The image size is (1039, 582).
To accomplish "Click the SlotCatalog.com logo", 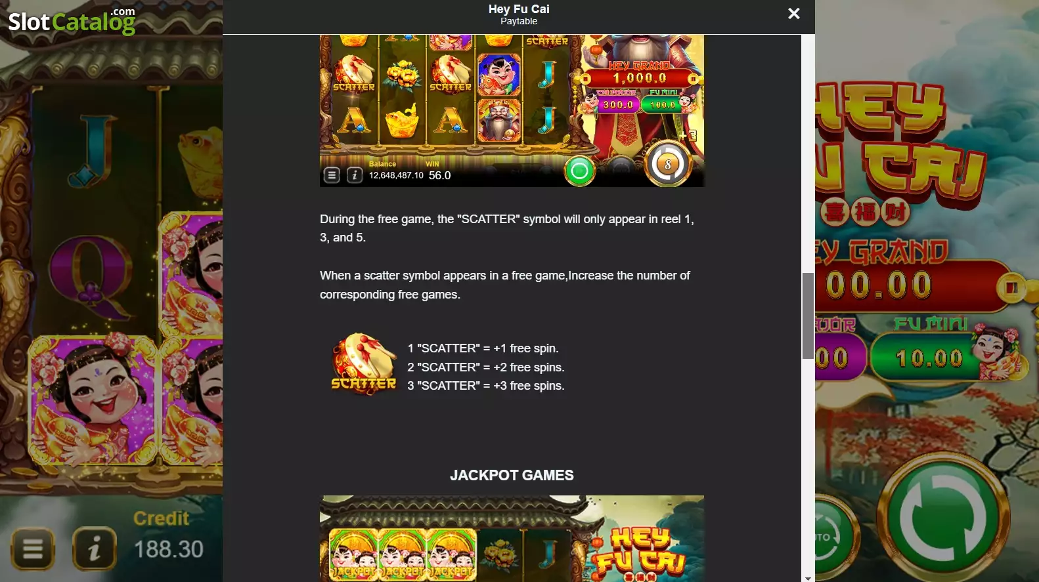I will click(x=72, y=22).
